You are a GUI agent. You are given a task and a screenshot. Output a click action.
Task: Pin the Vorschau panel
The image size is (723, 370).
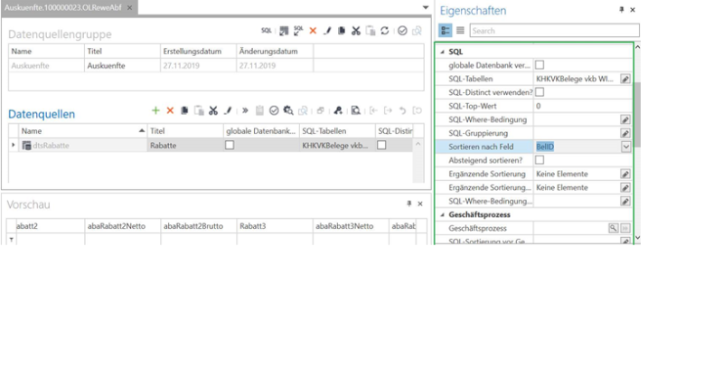[x=408, y=204]
